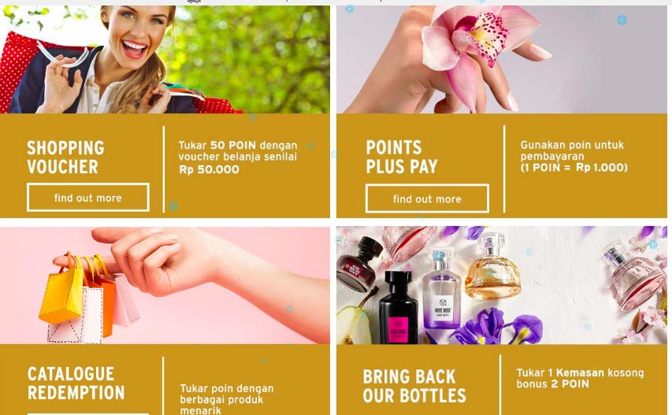Select the POINTS PLUS PAY heading
The height and width of the screenshot is (415, 672).
pos(402,157)
